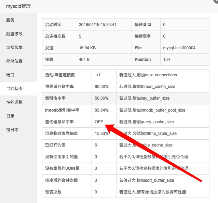Select the 存储位置 sidebar item
Image resolution: width=218 pixels, height=203 pixels.
coord(14,61)
